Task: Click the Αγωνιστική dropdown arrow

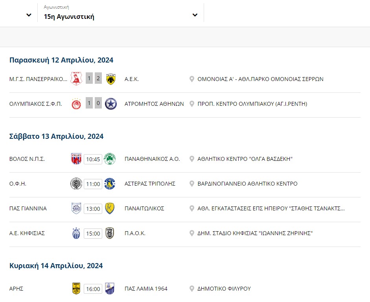Action: 195,15
